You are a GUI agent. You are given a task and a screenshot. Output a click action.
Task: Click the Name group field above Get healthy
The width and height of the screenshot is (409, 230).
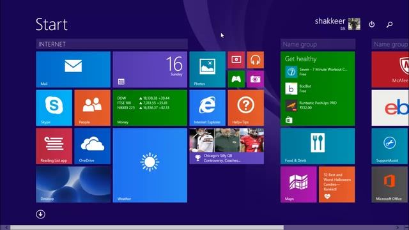point(318,44)
